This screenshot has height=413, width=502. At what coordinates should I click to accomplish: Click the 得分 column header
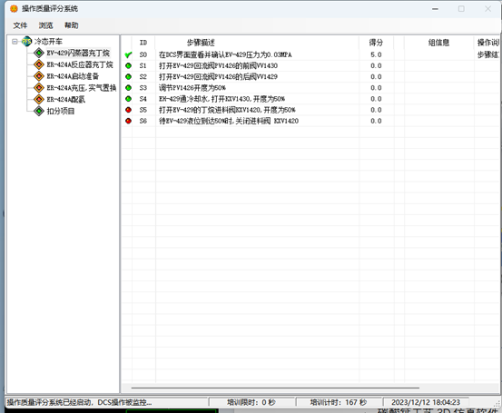pyautogui.click(x=376, y=43)
